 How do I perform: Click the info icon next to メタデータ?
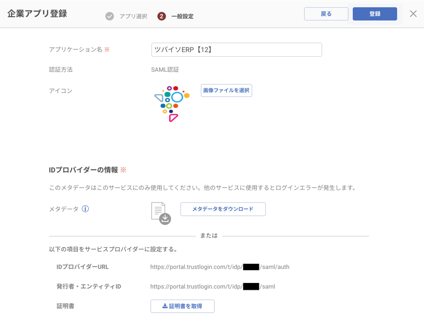point(86,209)
